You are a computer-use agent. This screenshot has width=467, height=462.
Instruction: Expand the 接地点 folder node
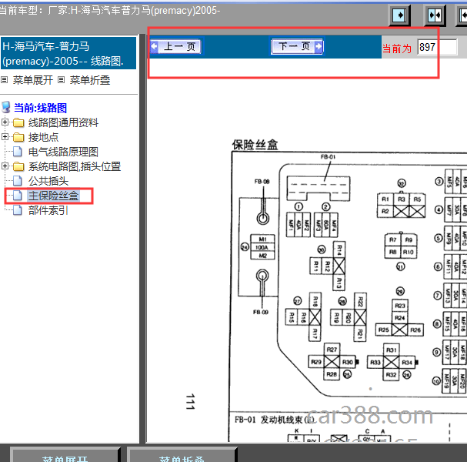(5, 137)
